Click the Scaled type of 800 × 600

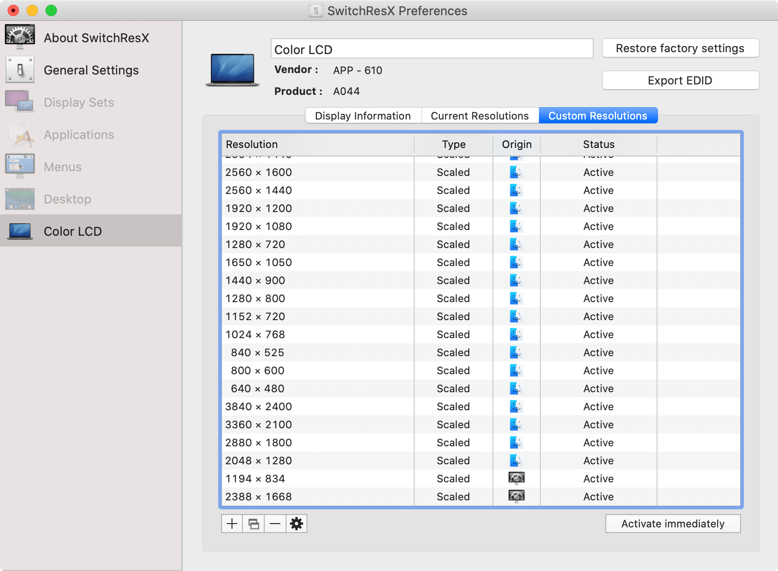click(454, 370)
